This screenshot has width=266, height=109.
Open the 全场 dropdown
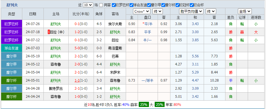tap(245, 12)
